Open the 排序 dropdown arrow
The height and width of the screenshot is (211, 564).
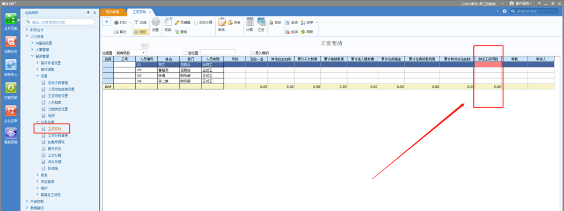[x=317, y=22]
